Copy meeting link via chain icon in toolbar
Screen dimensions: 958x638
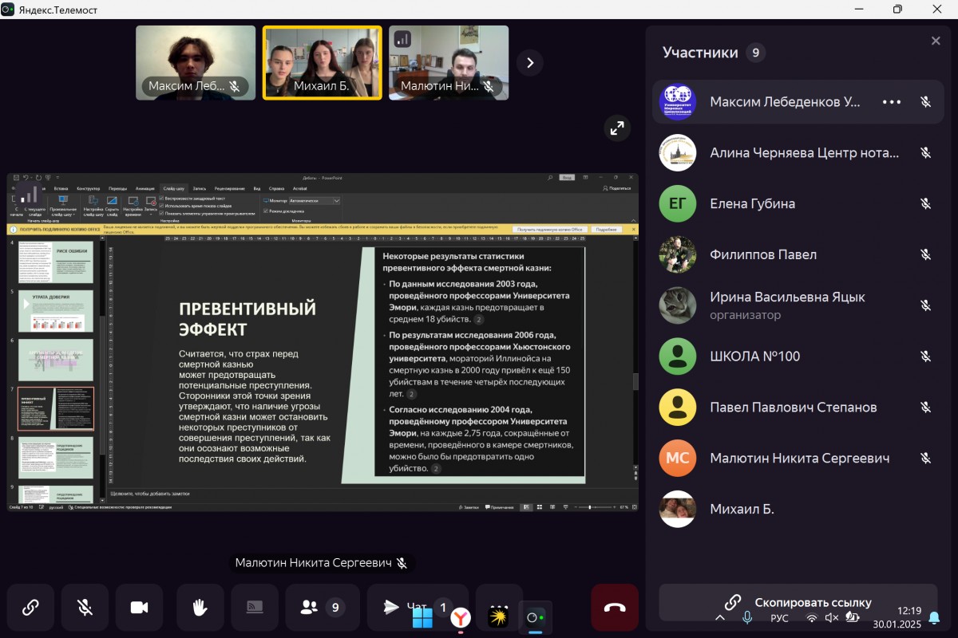pyautogui.click(x=30, y=608)
